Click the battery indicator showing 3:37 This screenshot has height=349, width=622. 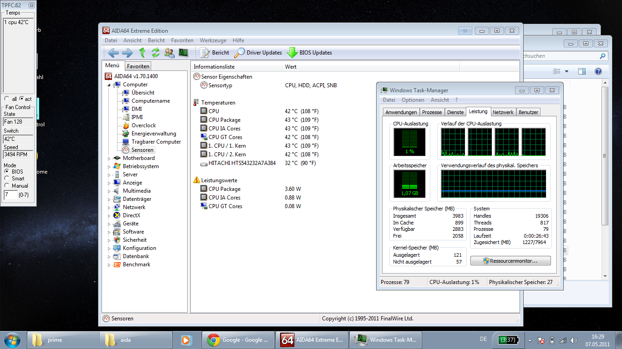coord(508,340)
